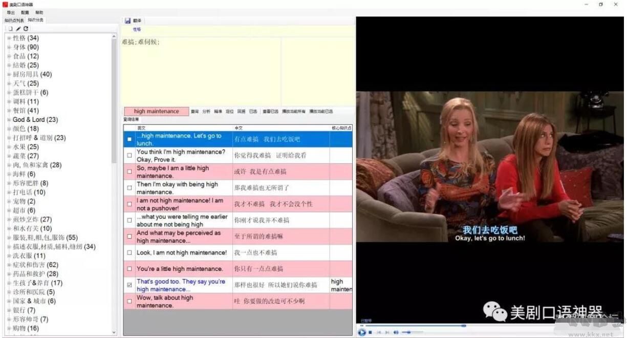627x338 pixels.
Task: Check the row 'Then I'm okay with being high maintenance'
Action: point(129,188)
